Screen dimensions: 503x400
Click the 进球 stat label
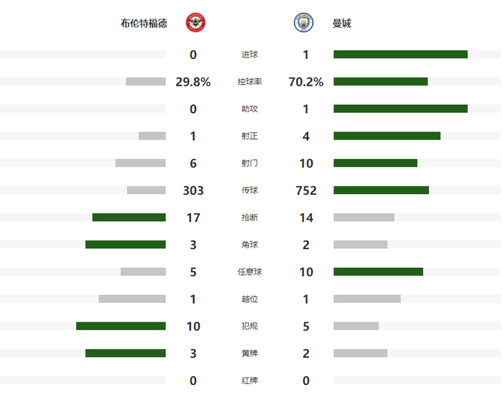249,55
